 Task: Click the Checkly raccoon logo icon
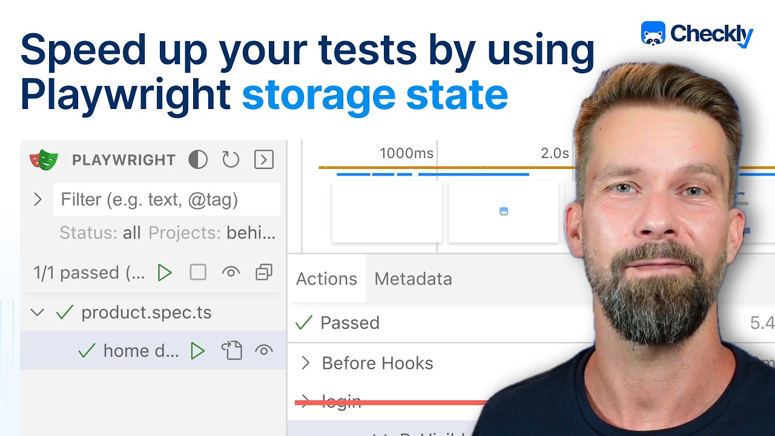tap(653, 33)
